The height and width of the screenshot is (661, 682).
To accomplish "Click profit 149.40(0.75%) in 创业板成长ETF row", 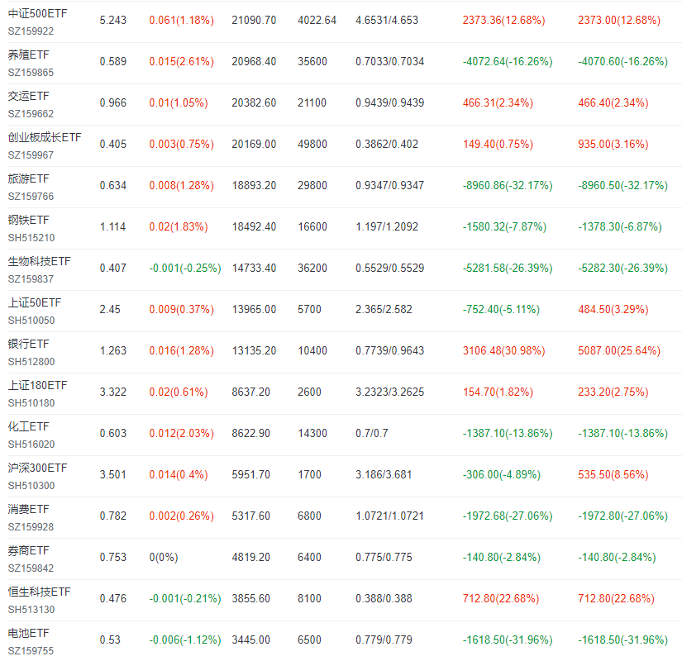I will click(498, 145).
